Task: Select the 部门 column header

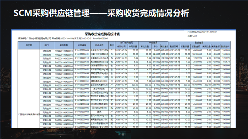Action: click(47, 46)
